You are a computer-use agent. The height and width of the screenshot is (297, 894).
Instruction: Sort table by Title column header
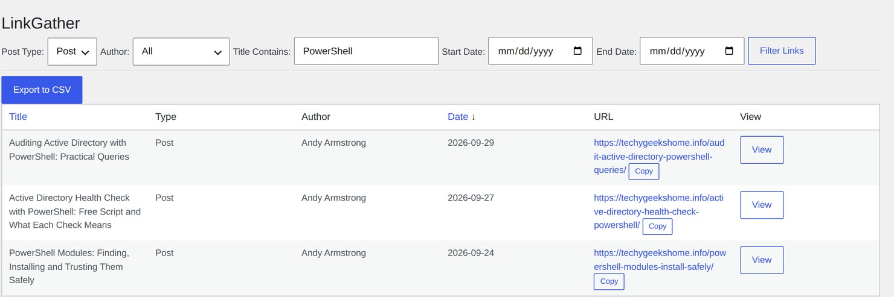pos(18,117)
